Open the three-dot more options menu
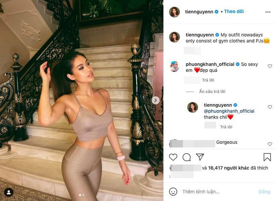Screen dimensions: 276x201 268,12
